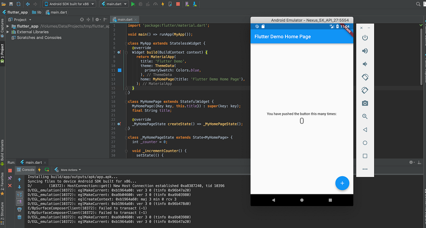Clear the console with the trash icon

tap(20, 217)
